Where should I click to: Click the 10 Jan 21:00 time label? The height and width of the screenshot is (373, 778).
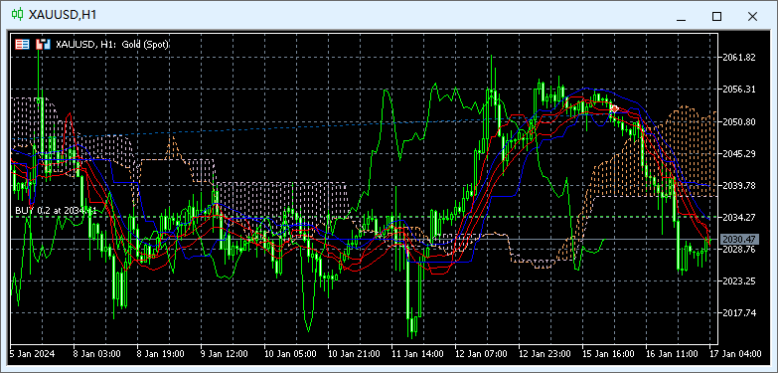(x=354, y=354)
